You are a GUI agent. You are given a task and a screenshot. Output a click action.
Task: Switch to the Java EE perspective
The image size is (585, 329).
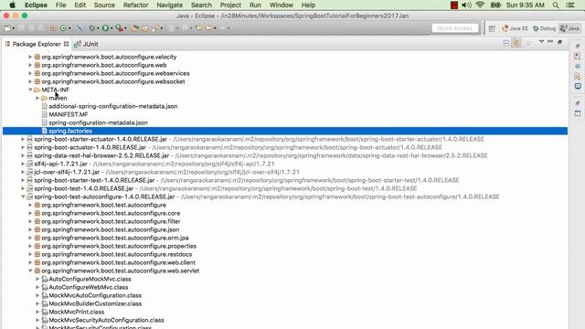click(x=515, y=28)
